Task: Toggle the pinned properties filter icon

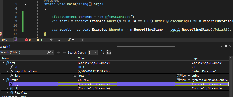Action: 103,52
